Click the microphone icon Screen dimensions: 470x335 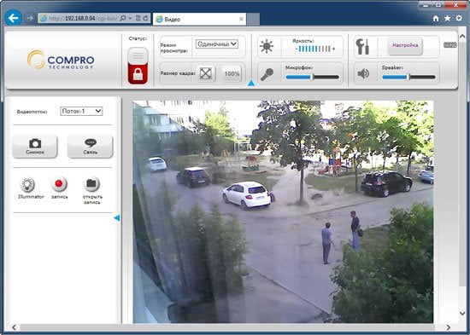[x=267, y=74]
